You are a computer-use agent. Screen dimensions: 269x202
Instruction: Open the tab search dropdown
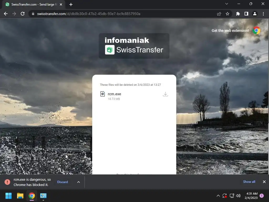[x=227, y=4]
